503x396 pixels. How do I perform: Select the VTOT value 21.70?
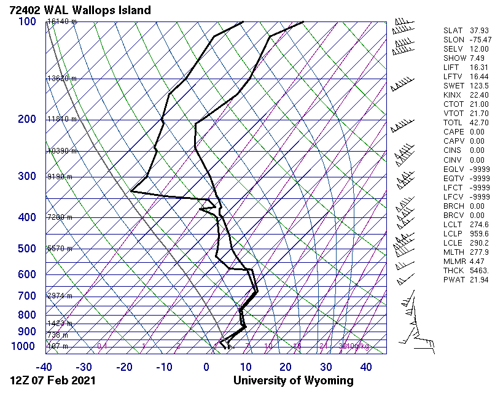coord(479,114)
